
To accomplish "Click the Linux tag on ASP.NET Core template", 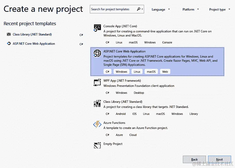I will tap(137, 72).
